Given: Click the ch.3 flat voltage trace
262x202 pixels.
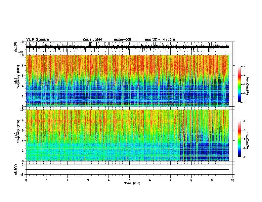Looking at the screenshot, I should coord(128,169).
